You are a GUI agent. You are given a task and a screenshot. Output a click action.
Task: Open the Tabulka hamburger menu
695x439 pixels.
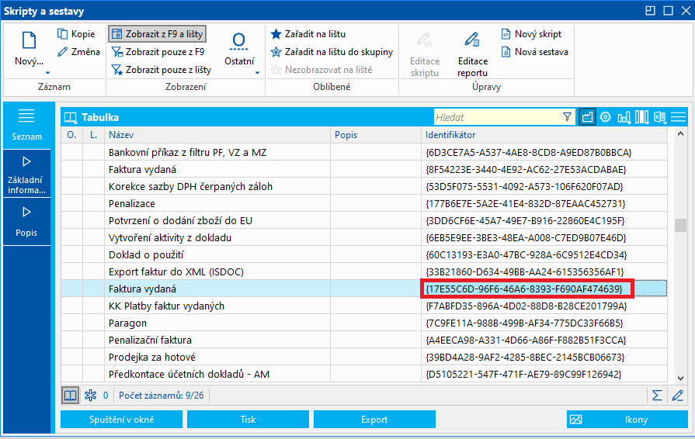coord(678,117)
